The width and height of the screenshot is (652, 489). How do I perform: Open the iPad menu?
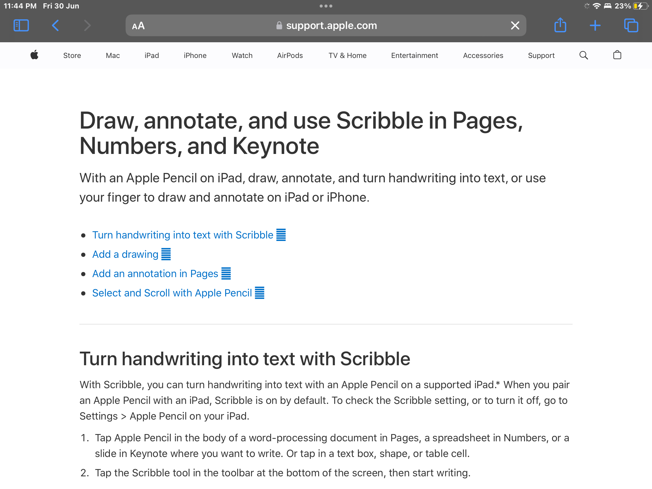[152, 56]
